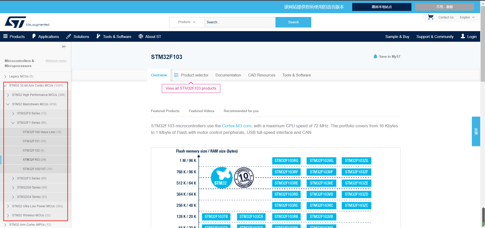Screen dimensions: 485x228
Task: Select the Featured Videos tab
Action: pos(202,111)
